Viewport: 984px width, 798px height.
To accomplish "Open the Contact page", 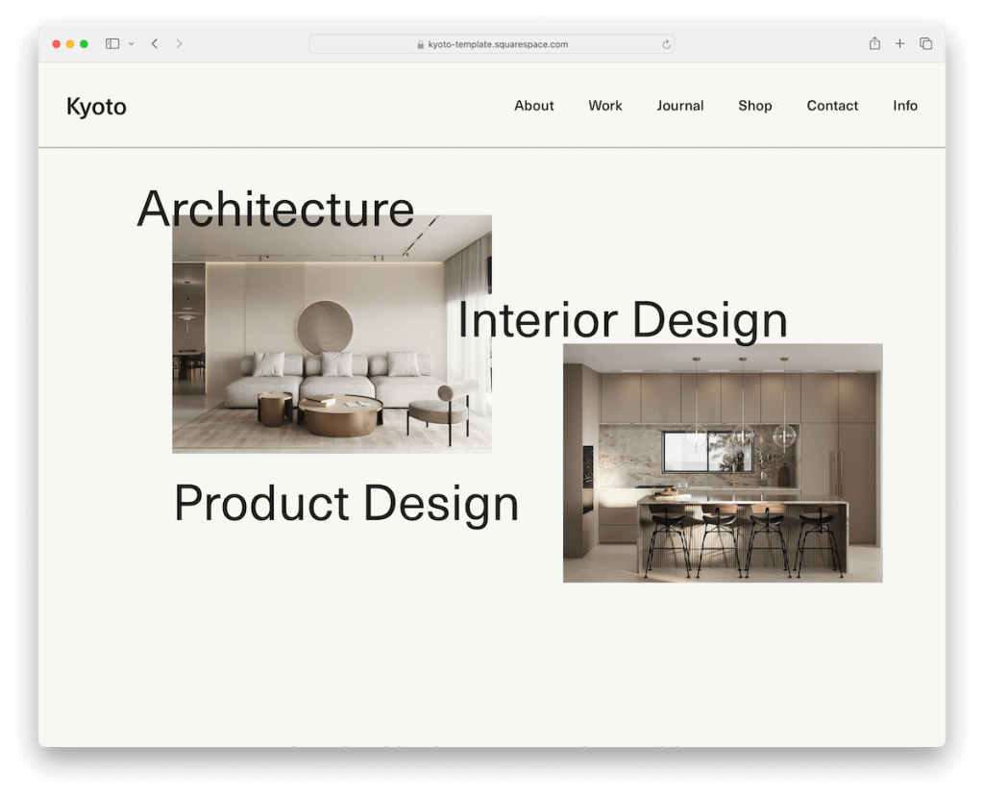I will click(x=832, y=106).
